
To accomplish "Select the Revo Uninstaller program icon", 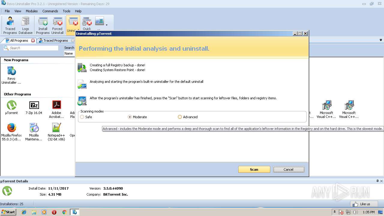I will pyautogui.click(x=11, y=75).
